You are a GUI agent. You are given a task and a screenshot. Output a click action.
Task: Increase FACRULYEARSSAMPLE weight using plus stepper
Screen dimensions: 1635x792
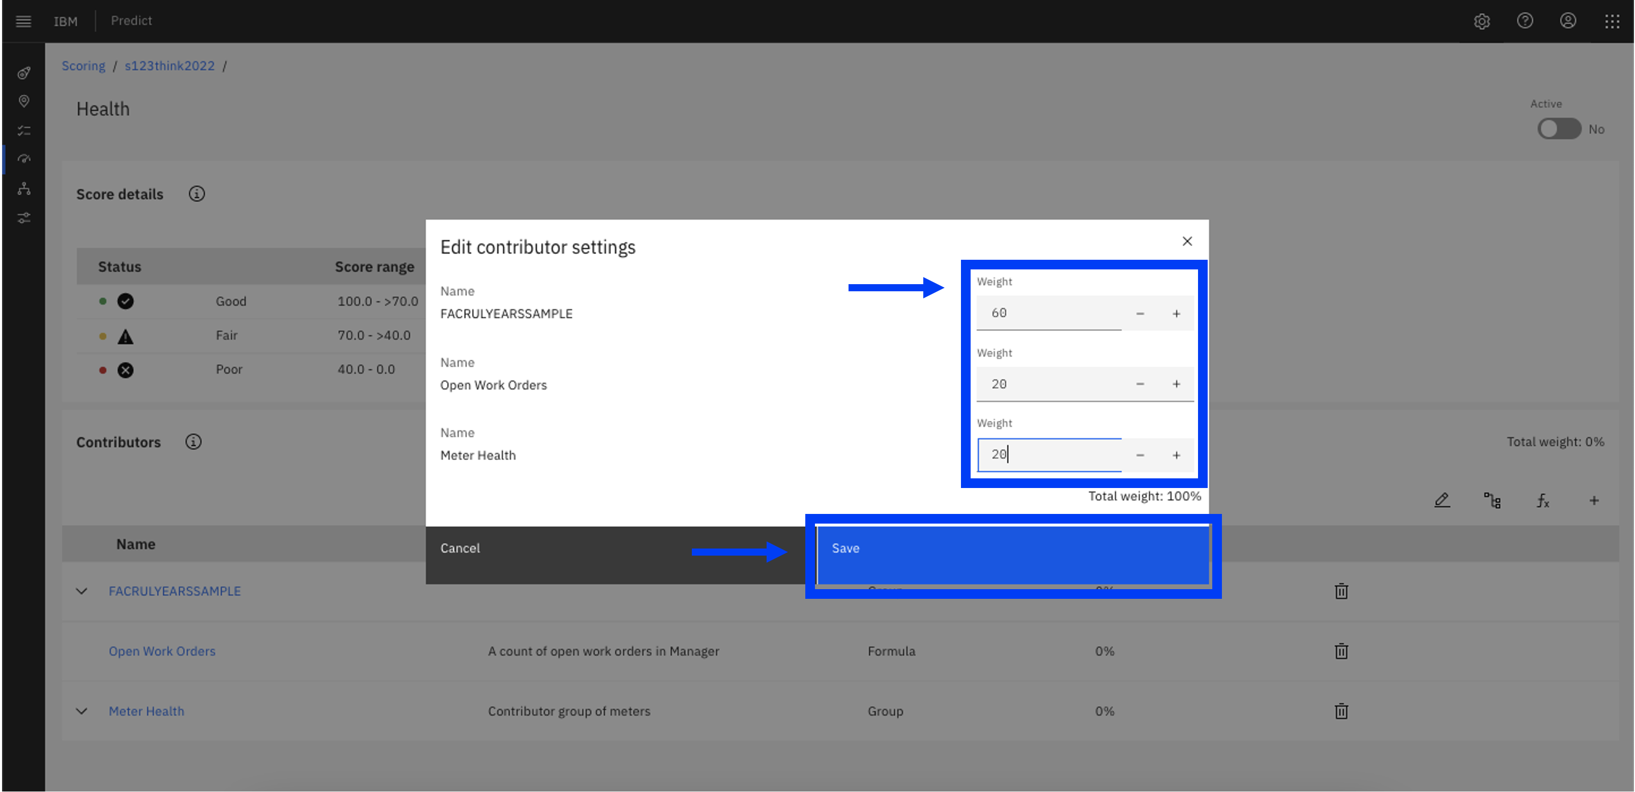[x=1176, y=312]
